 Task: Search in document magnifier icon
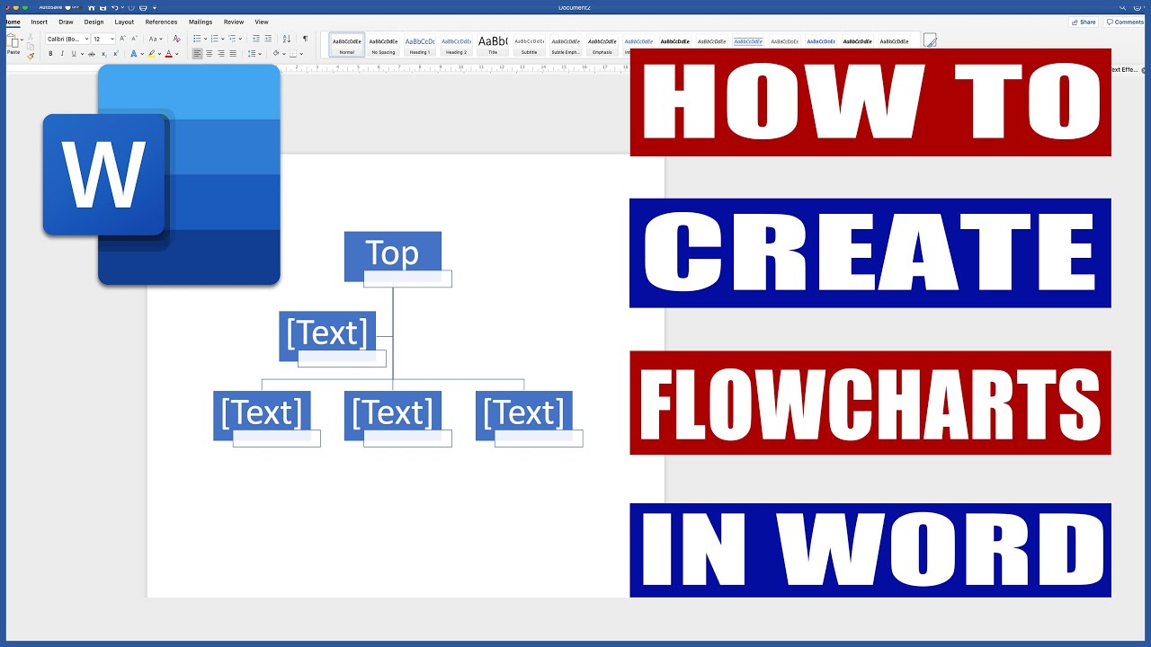click(x=1121, y=7)
